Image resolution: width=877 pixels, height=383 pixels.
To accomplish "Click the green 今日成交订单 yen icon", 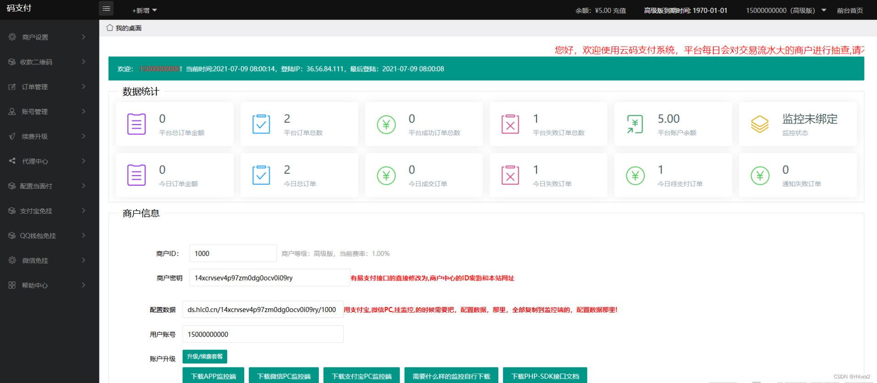I will [386, 175].
